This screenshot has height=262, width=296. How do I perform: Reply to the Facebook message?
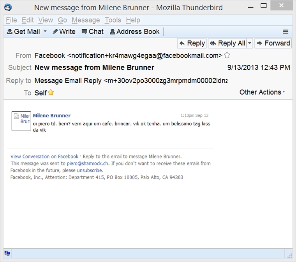[x=192, y=43]
